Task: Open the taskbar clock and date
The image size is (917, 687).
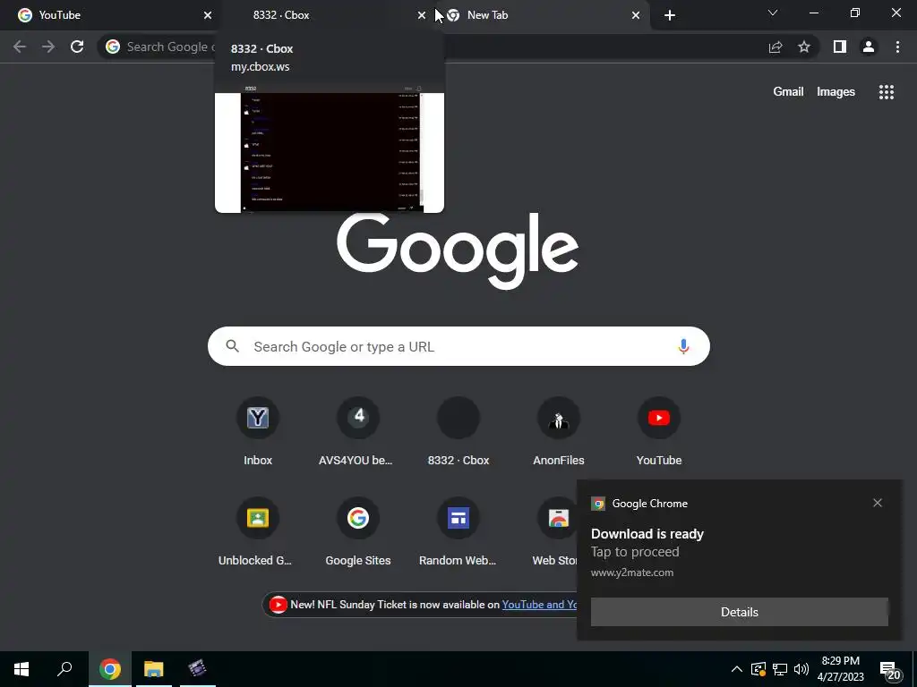Action: [x=840, y=669]
